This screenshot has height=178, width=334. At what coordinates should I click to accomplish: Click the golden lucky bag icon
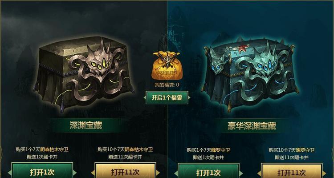(x=167, y=65)
